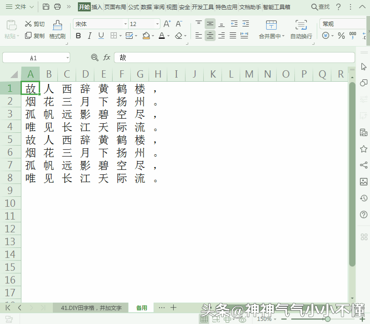Screen dimensions: 370x324
Task: Click the distributed alignment icon
Action: pyautogui.click(x=244, y=36)
